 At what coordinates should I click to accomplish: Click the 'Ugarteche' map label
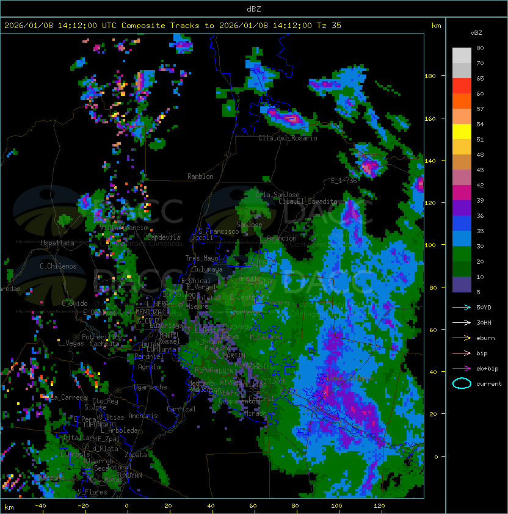(x=151, y=387)
